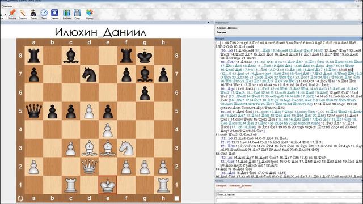Click the blue 'Запись' recording icon
The width and height of the screenshot is (363, 204).
coord(54,13)
